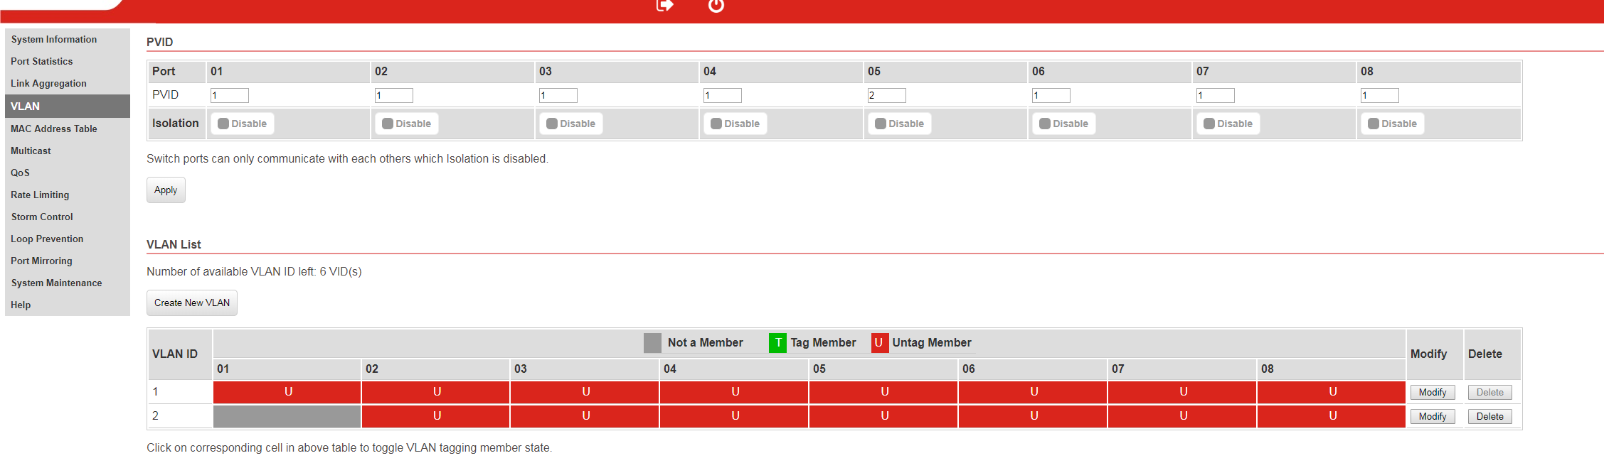Click the power/reboot icon in header
This screenshot has width=1604, height=463.
tap(716, 6)
